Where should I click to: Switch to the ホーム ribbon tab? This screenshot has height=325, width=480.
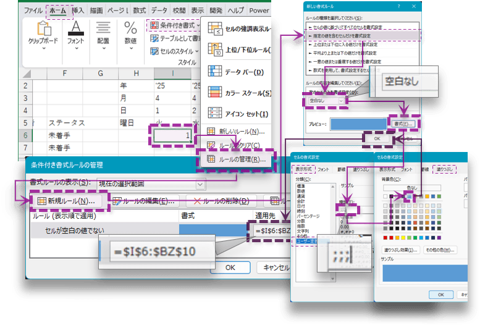(x=58, y=11)
